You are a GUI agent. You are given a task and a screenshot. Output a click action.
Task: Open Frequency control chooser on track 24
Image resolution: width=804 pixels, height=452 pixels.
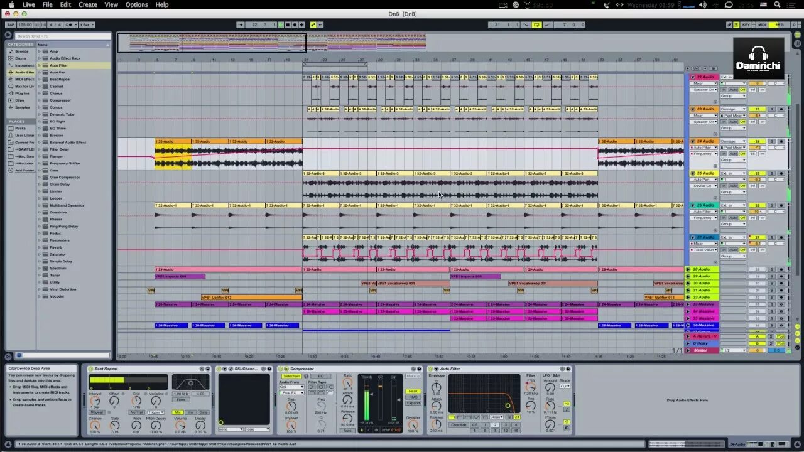tap(703, 154)
